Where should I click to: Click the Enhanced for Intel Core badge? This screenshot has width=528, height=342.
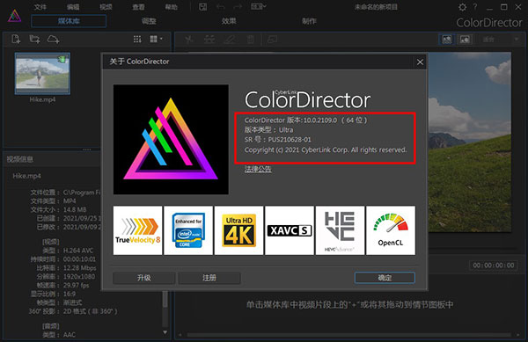[x=188, y=230]
